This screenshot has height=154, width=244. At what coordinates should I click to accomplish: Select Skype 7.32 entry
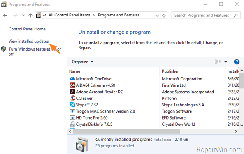(87, 105)
